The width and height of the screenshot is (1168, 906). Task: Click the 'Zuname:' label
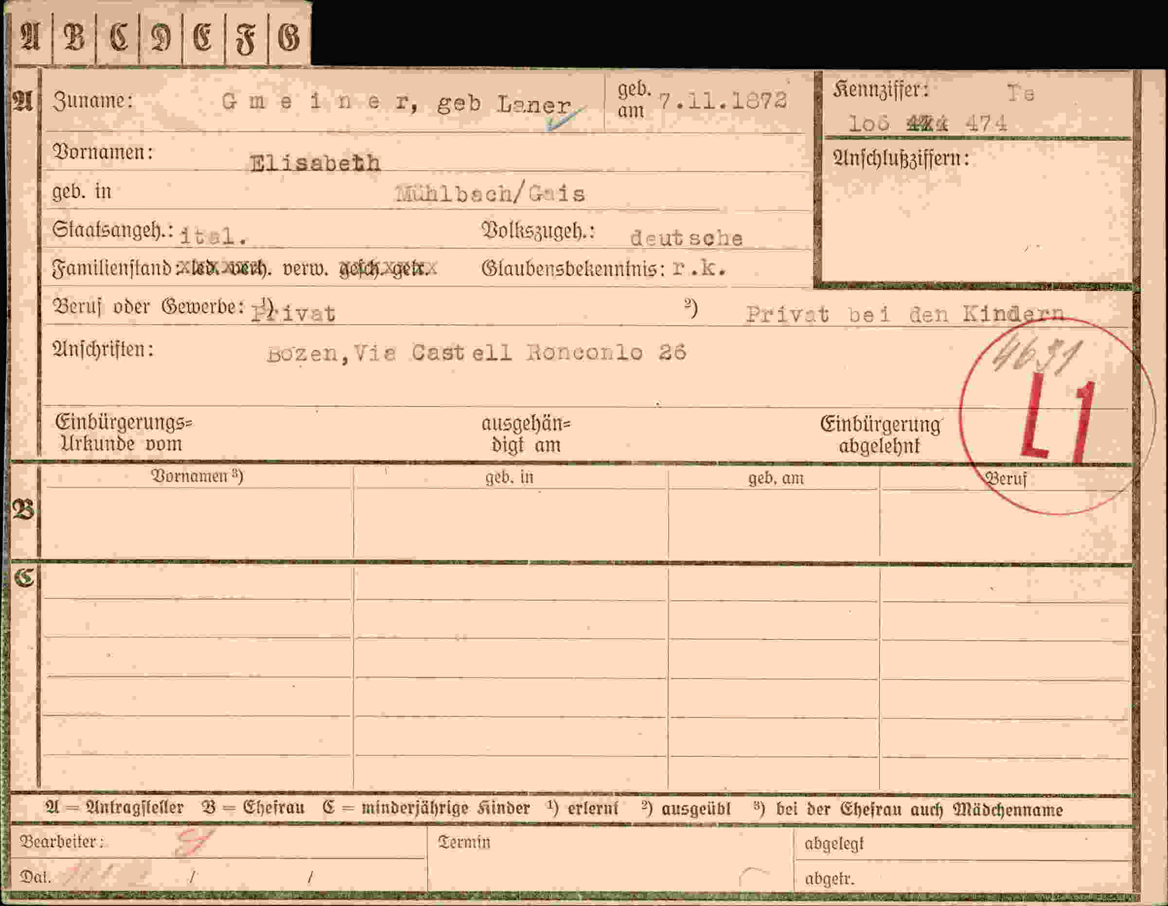pyautogui.click(x=93, y=101)
